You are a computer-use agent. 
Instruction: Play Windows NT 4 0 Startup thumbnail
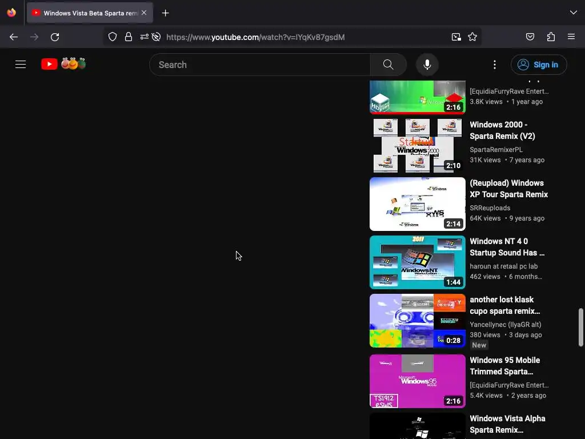[x=418, y=262]
